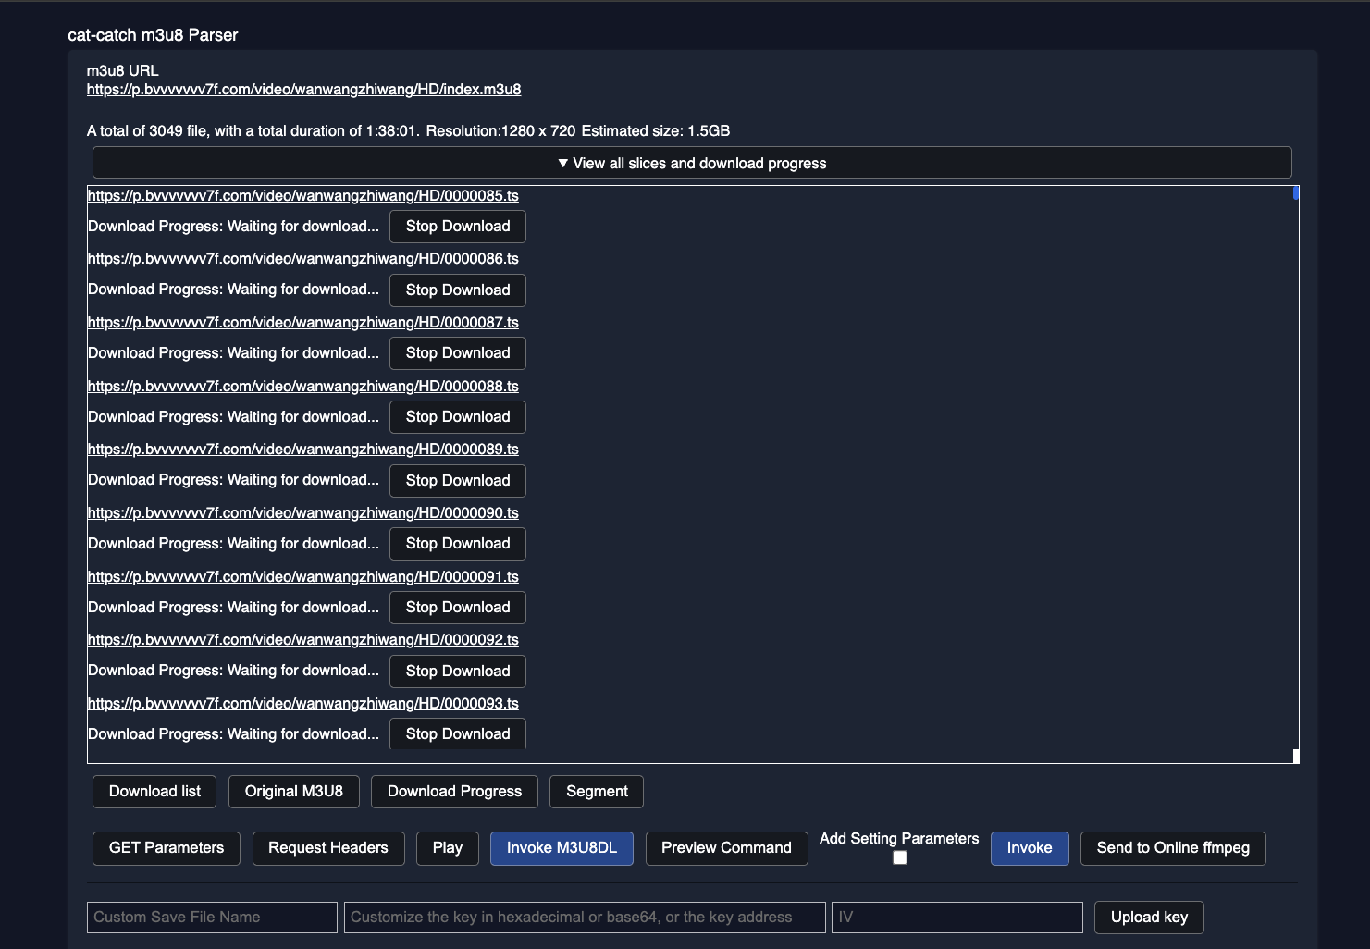This screenshot has height=949, width=1370.
Task: Open the 0000085.ts segment link
Action: (302, 196)
